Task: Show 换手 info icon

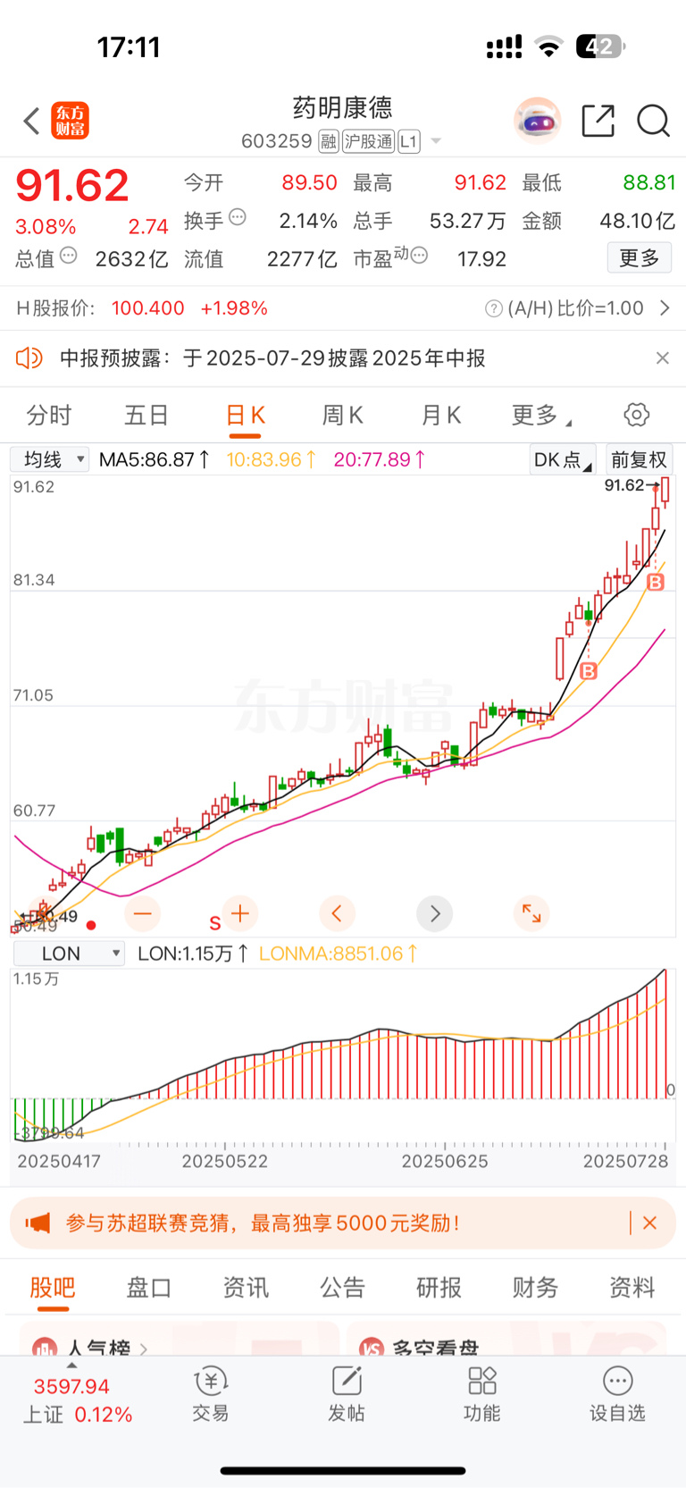Action: coord(238,217)
